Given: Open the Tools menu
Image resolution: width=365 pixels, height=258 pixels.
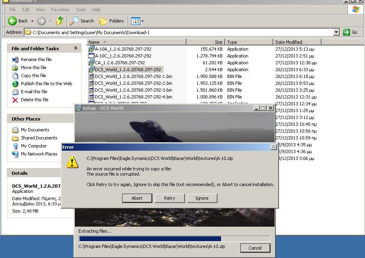Looking at the screenshot, I should click(80, 10).
